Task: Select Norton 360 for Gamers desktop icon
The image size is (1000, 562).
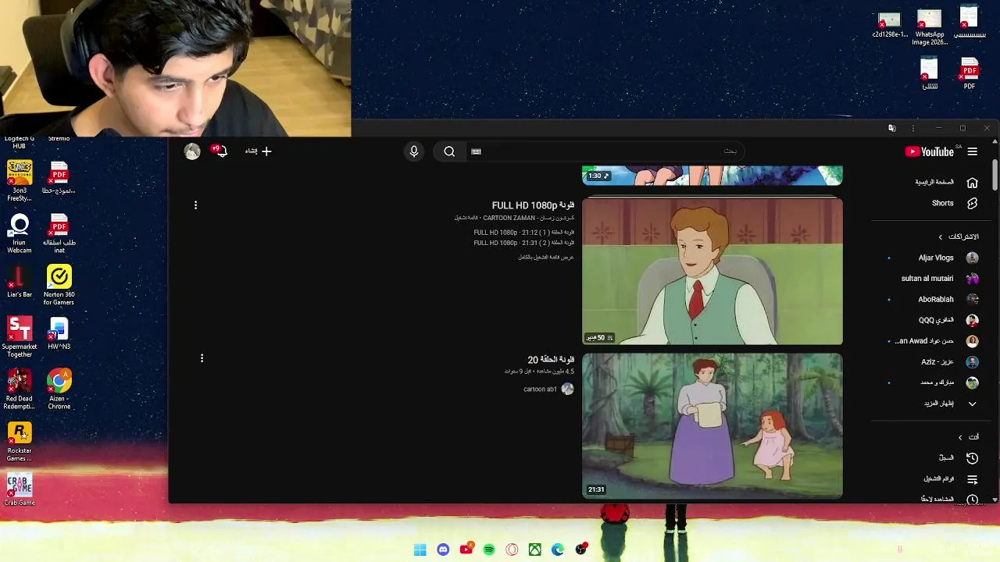Action: point(59,285)
